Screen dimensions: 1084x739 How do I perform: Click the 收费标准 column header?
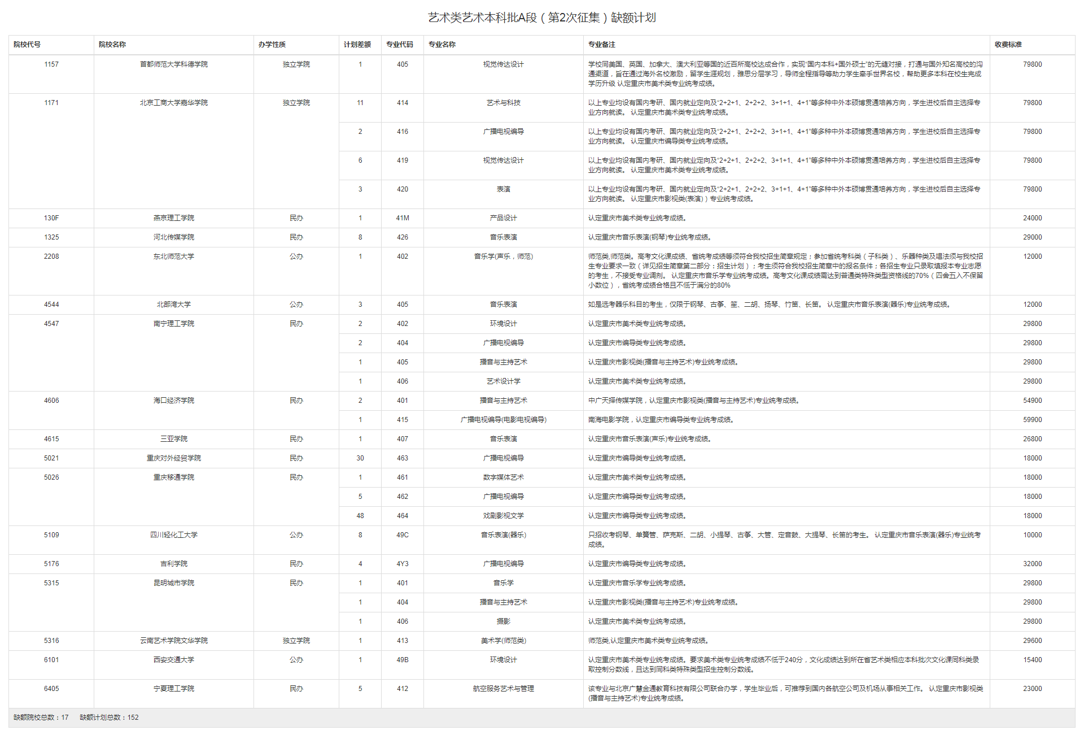click(1008, 45)
